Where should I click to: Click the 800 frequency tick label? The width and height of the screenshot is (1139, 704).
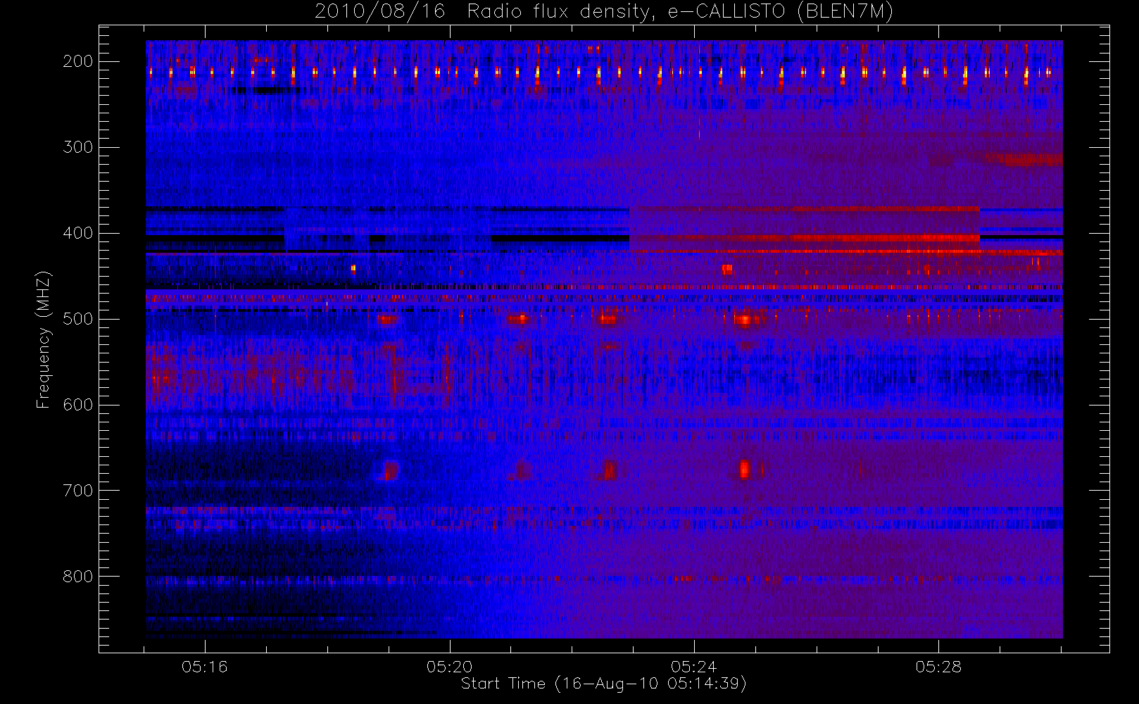coord(78,577)
